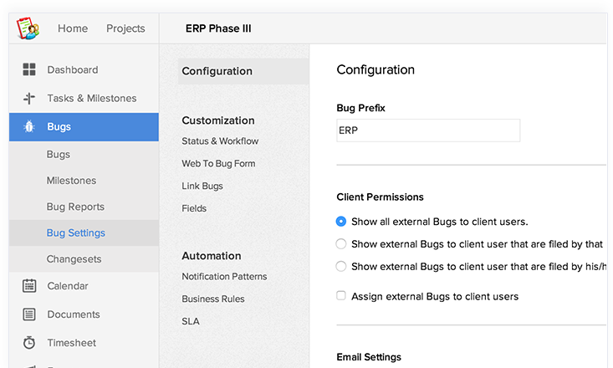Click into the Bug Prefix field
Image resolution: width=613 pixels, height=368 pixels.
(427, 130)
